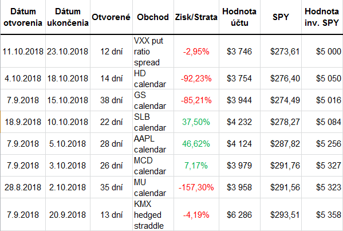Viewport: 343px width, 231px height.
Task: Click the 37,50% profit cell
Action: (196, 122)
